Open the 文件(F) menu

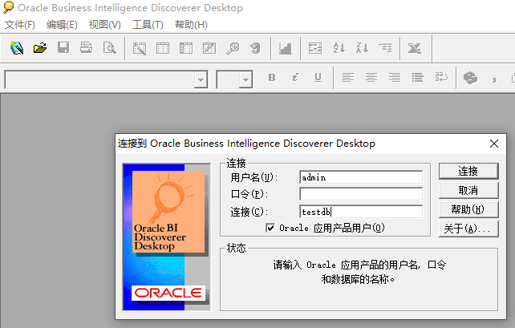pos(20,25)
